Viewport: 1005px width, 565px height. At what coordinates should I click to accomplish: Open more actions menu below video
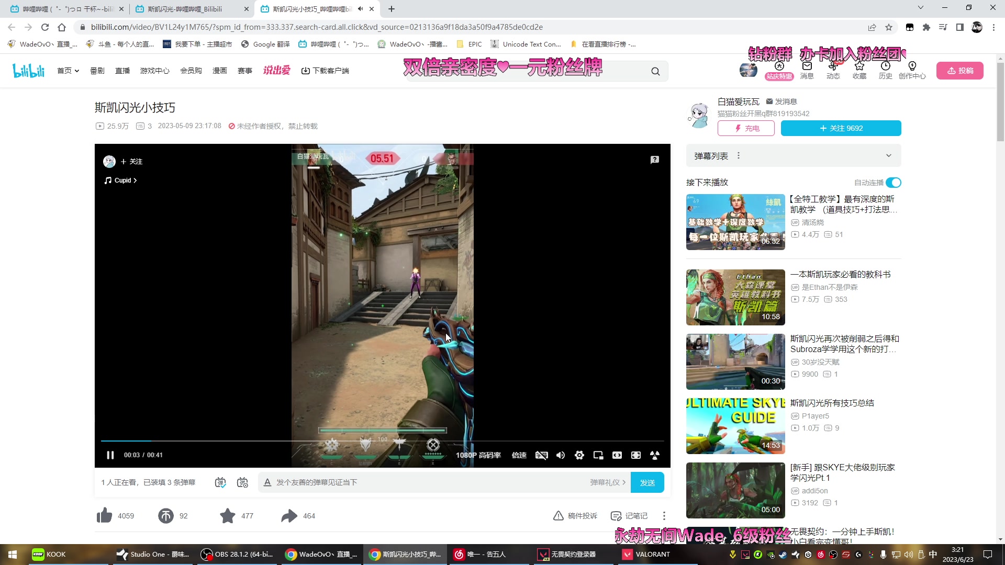pos(664,516)
